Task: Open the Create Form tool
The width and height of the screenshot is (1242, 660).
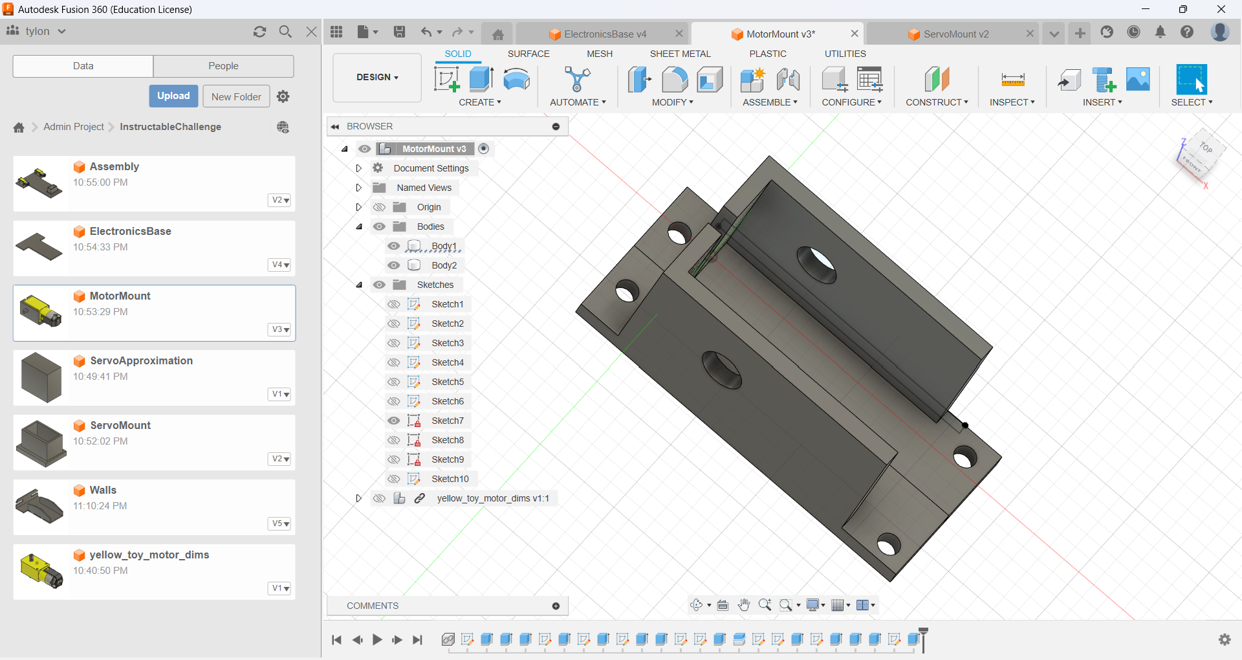Action: click(516, 80)
